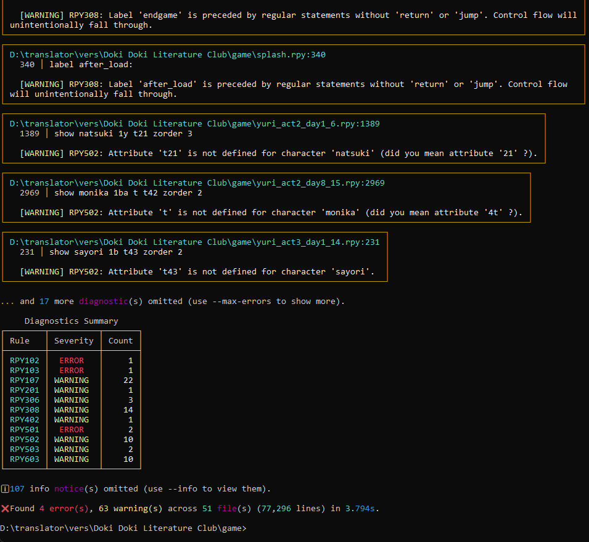Screen dimensions: 589x542
Task: Click the count 14 for RPY308
Action: click(128, 410)
